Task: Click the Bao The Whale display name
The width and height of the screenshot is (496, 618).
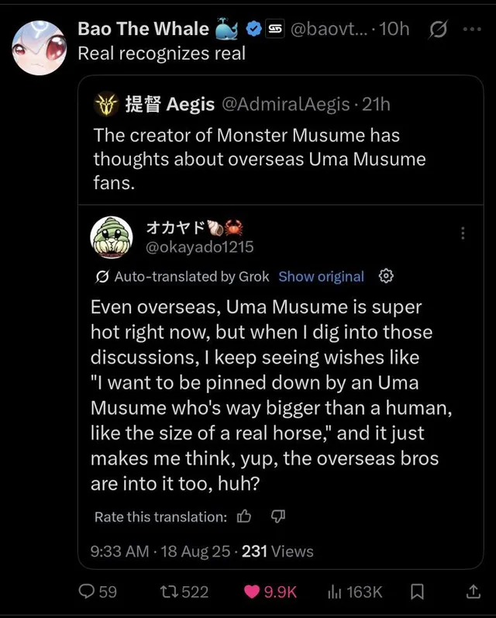Action: (143, 29)
